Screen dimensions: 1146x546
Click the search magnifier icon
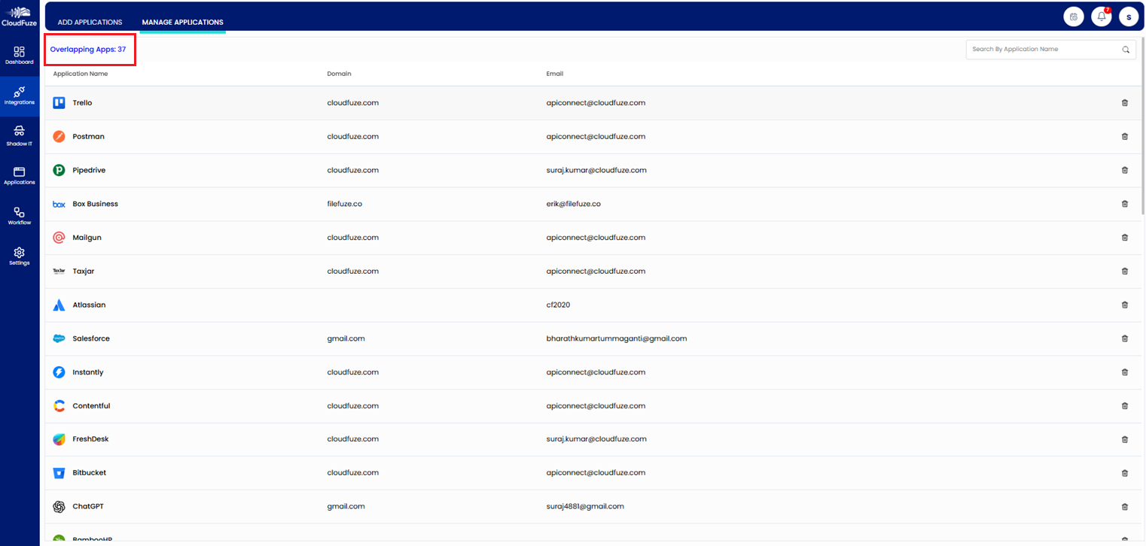pos(1126,49)
